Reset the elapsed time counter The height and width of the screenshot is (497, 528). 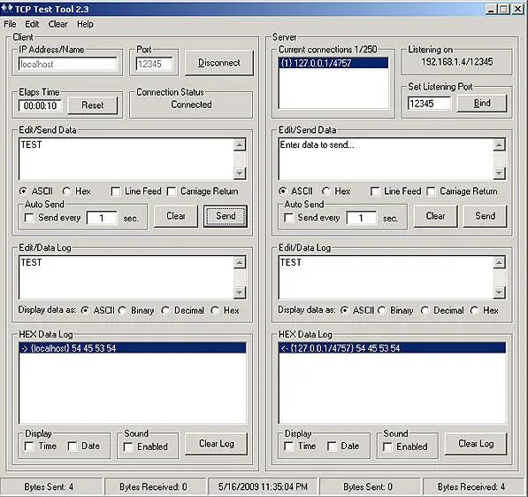tap(93, 105)
